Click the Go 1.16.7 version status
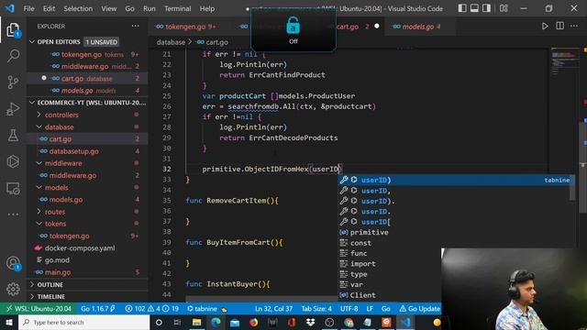The height and width of the screenshot is (330, 587). pos(98,309)
